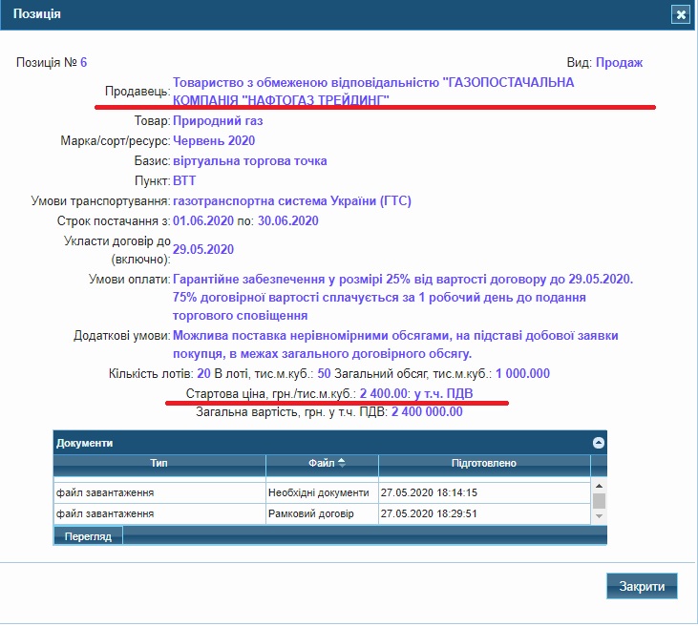The width and height of the screenshot is (698, 627).
Task: Click the delivery end date 30.06.2020
Action: coord(288,221)
